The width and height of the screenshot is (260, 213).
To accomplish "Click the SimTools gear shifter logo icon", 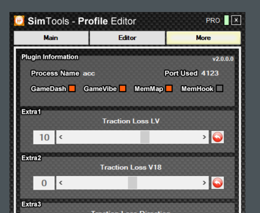I will [x=19, y=21].
